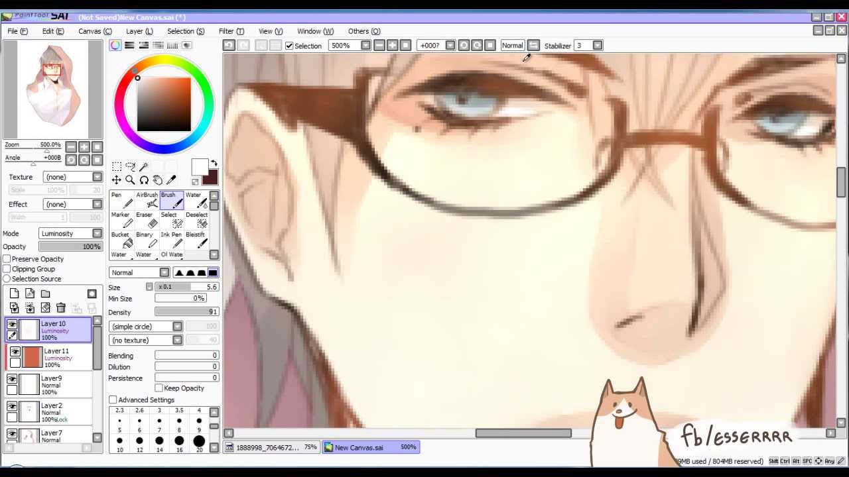Screen dimensions: 849x477
Task: Enable Preserve Opacity checkbox
Action: 7,259
